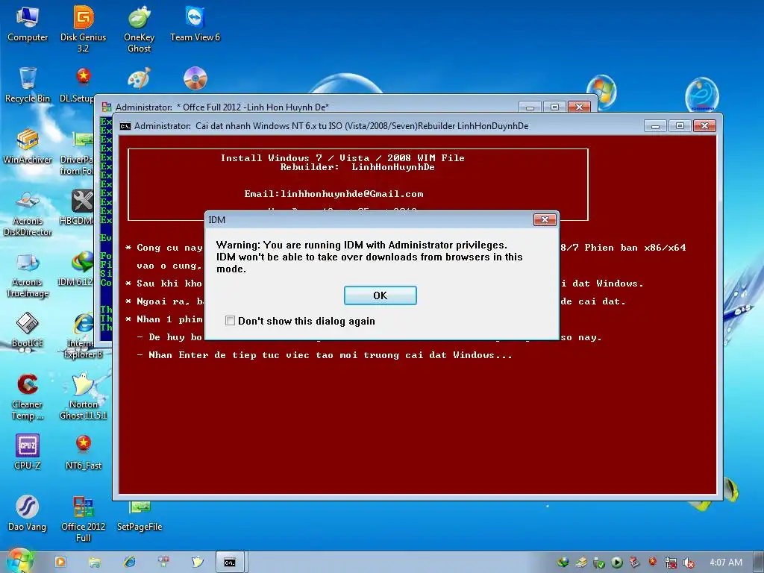
Task: Open NT6_Fast desktop icon
Action: pyautogui.click(x=84, y=452)
